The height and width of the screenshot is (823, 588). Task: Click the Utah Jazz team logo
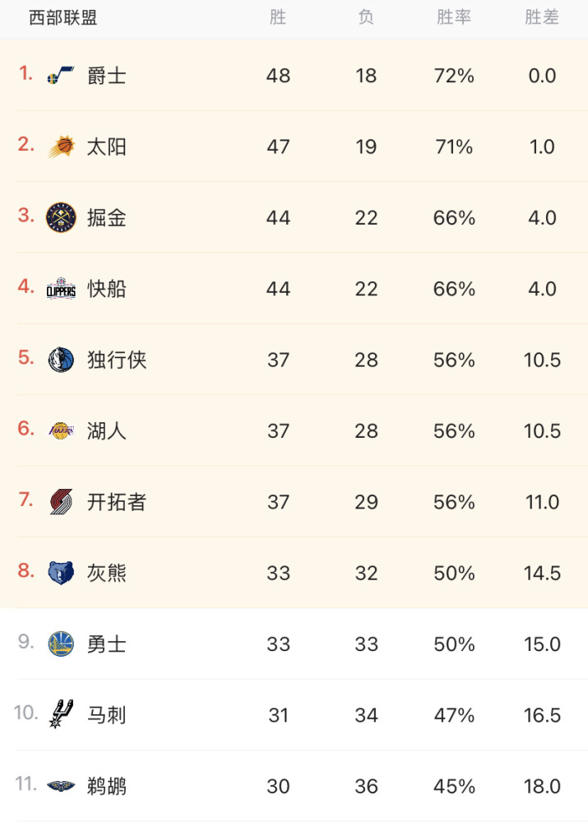pyautogui.click(x=61, y=76)
